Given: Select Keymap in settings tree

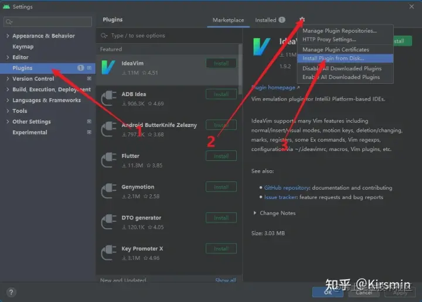Looking at the screenshot, I should (x=23, y=46).
